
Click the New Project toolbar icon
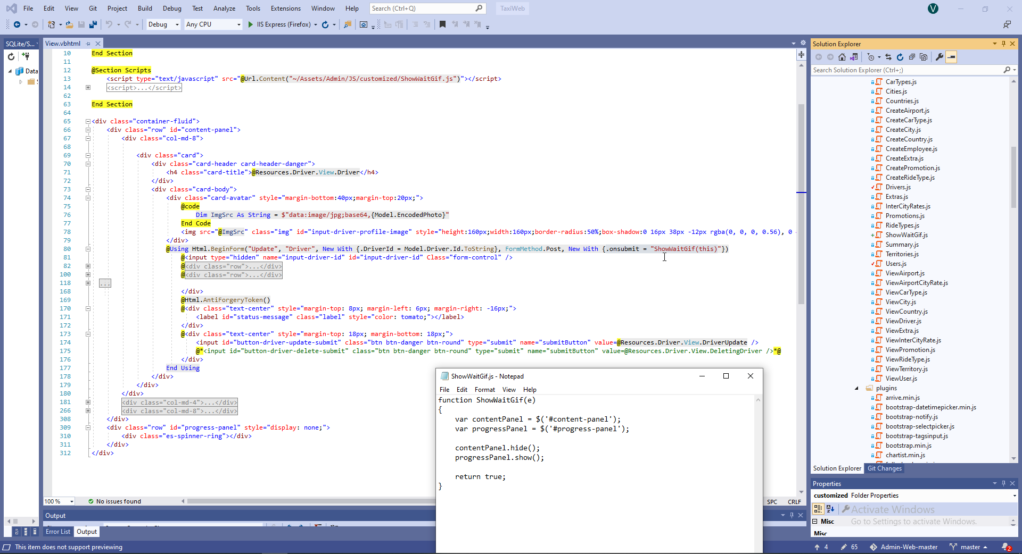click(x=51, y=24)
